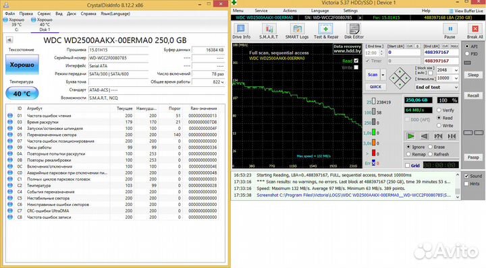Click the butterfly scan mode icon
The image size is (486, 268).
[x=452, y=136]
